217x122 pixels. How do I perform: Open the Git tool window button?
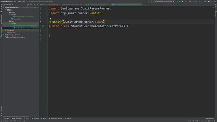27,119
